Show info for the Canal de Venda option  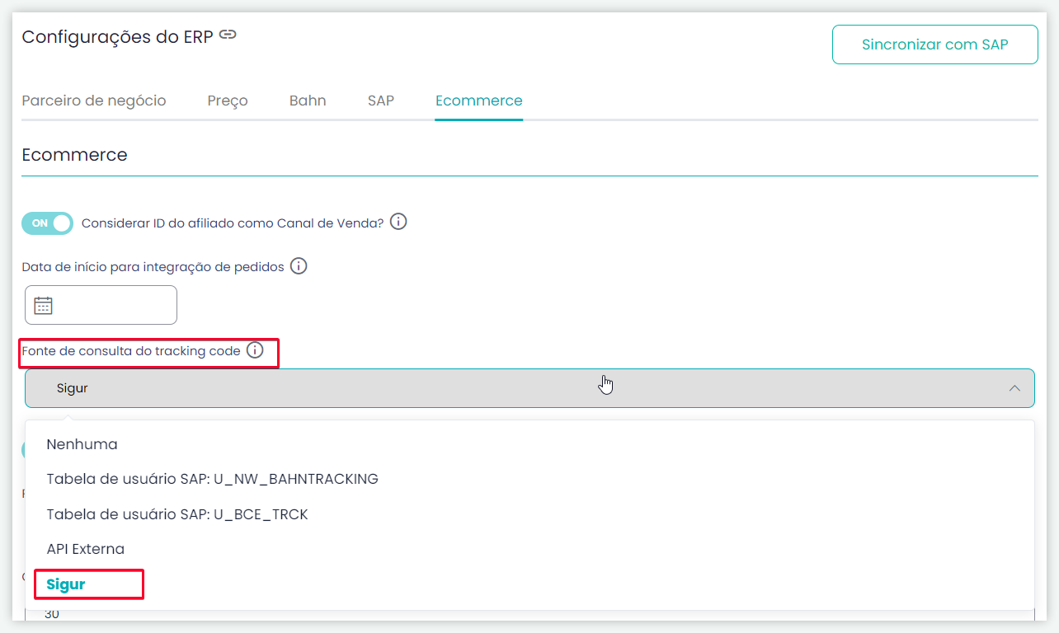coord(398,223)
